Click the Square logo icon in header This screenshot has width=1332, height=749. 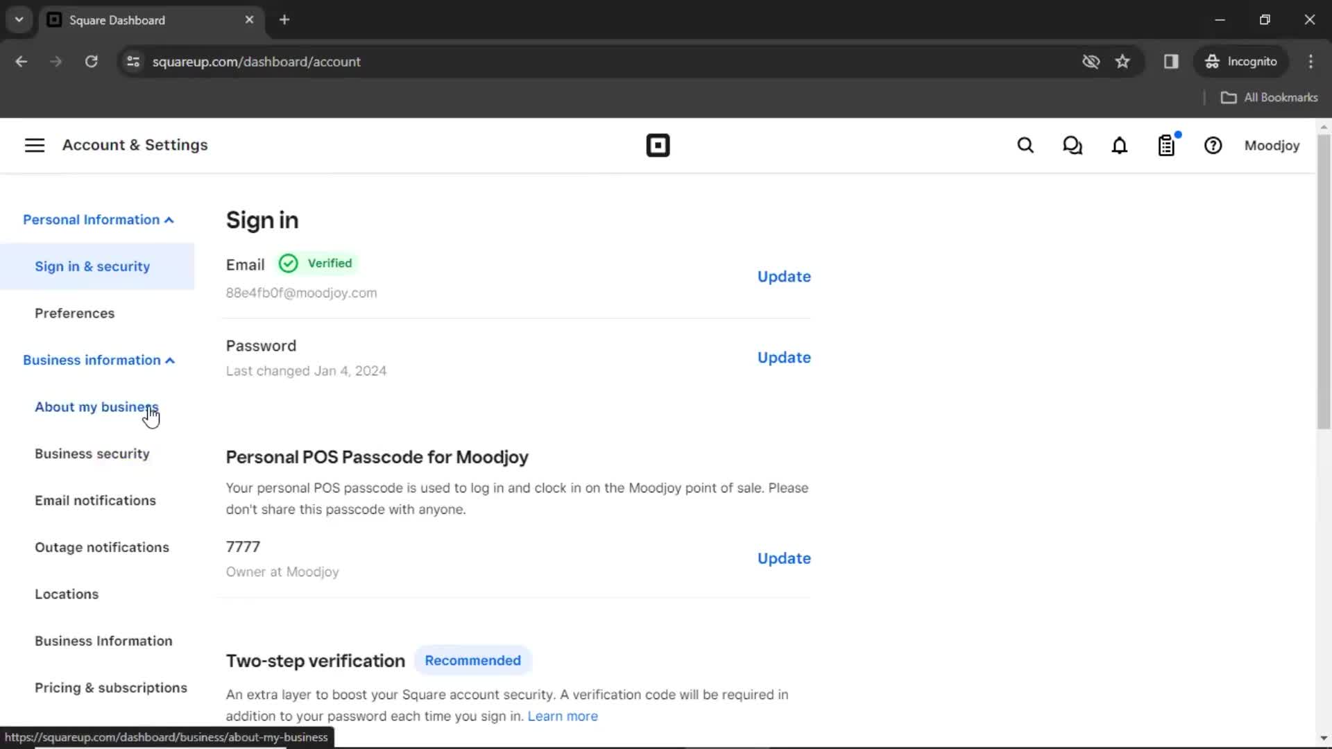[657, 146]
